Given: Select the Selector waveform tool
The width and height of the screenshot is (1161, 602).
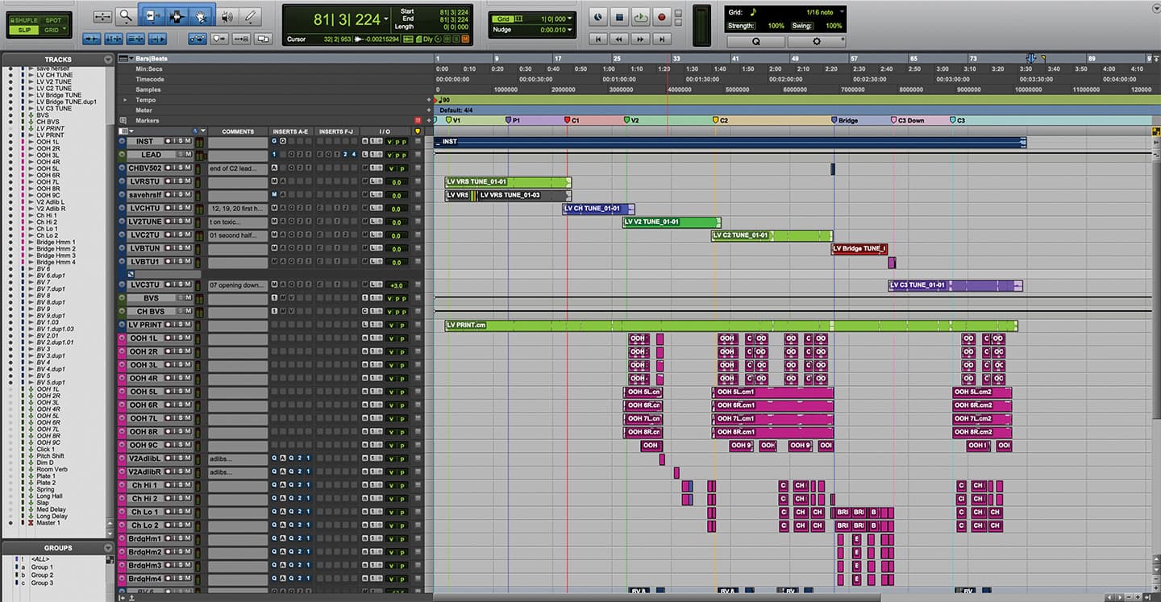Looking at the screenshot, I should (x=177, y=16).
